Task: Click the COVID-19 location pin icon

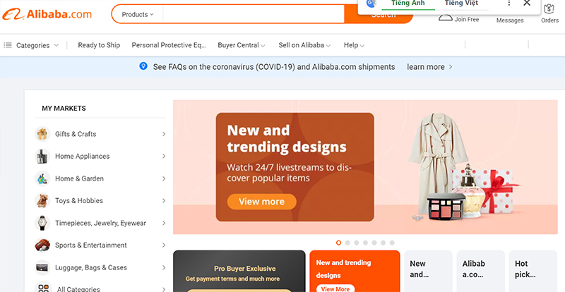Action: click(143, 66)
